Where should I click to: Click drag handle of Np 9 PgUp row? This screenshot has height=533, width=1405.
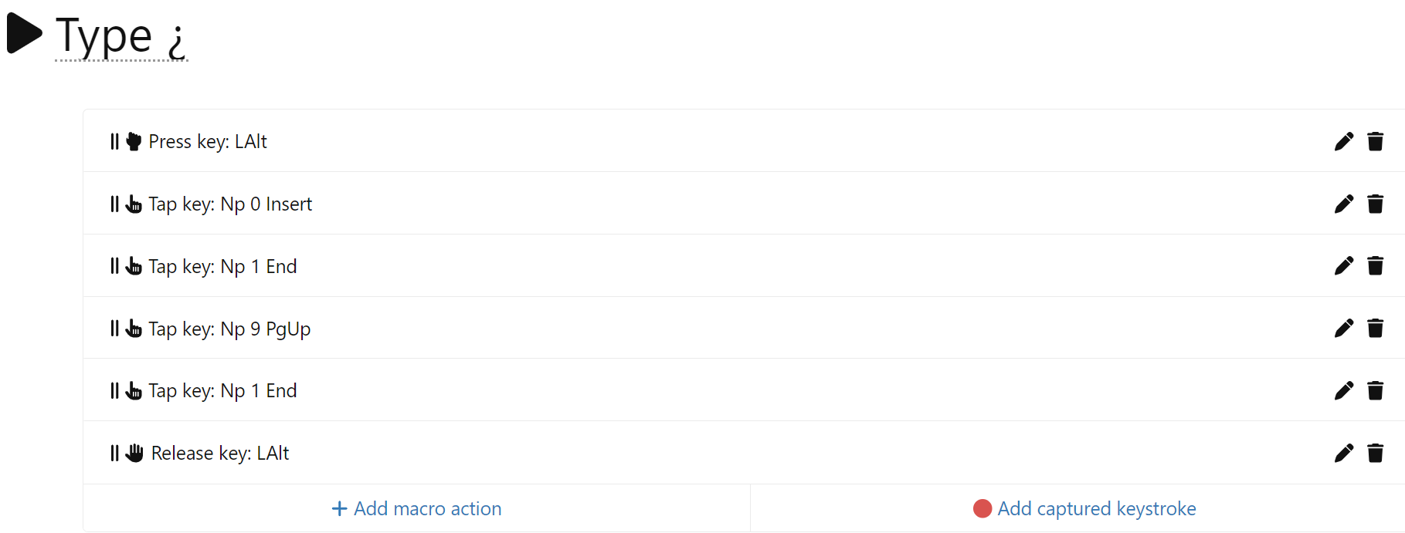click(x=114, y=329)
